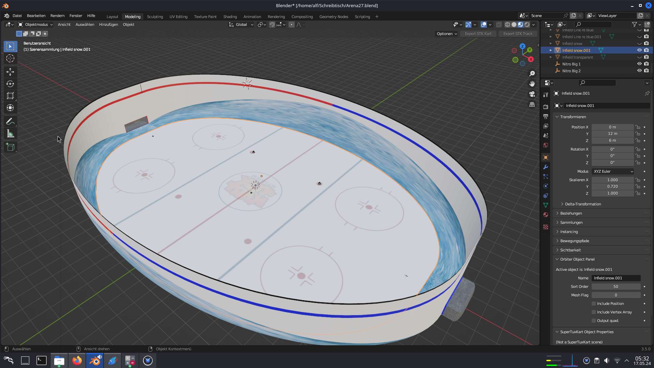The image size is (654, 368).
Task: Launch Firefox from the taskbar
Action: click(77, 361)
